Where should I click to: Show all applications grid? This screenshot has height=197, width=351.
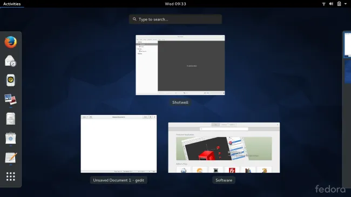(10, 176)
